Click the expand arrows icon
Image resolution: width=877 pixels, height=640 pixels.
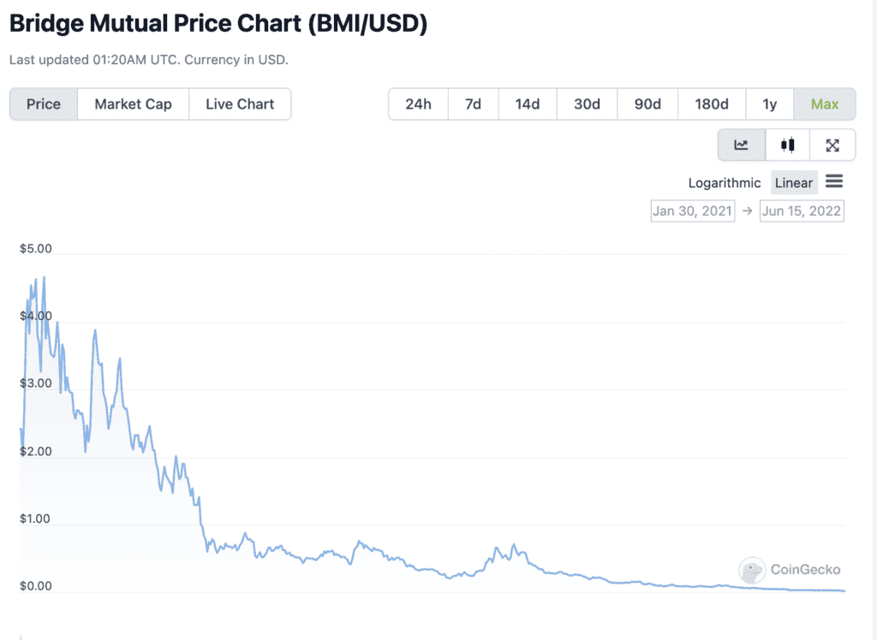(832, 144)
